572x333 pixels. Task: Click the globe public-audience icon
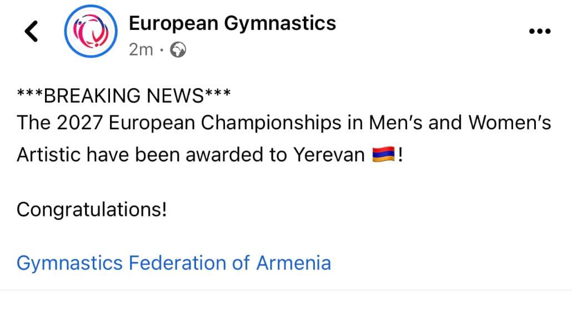click(x=178, y=50)
